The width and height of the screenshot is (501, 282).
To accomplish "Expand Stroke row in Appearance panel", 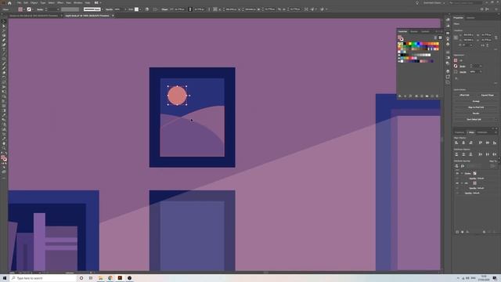I will click(461, 173).
